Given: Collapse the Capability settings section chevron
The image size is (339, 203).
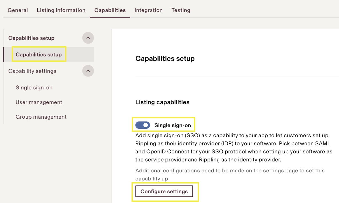Looking at the screenshot, I should point(88,71).
